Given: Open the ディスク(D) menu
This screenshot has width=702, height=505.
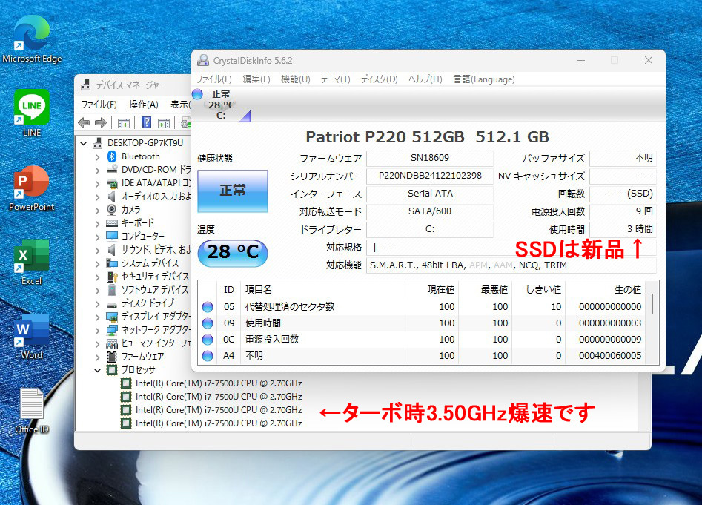Looking at the screenshot, I should click(x=380, y=79).
